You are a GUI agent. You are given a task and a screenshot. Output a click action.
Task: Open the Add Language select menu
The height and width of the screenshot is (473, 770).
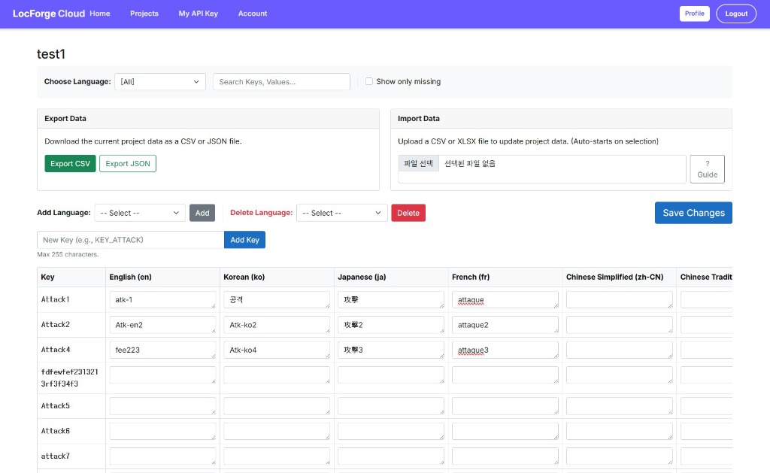(140, 213)
